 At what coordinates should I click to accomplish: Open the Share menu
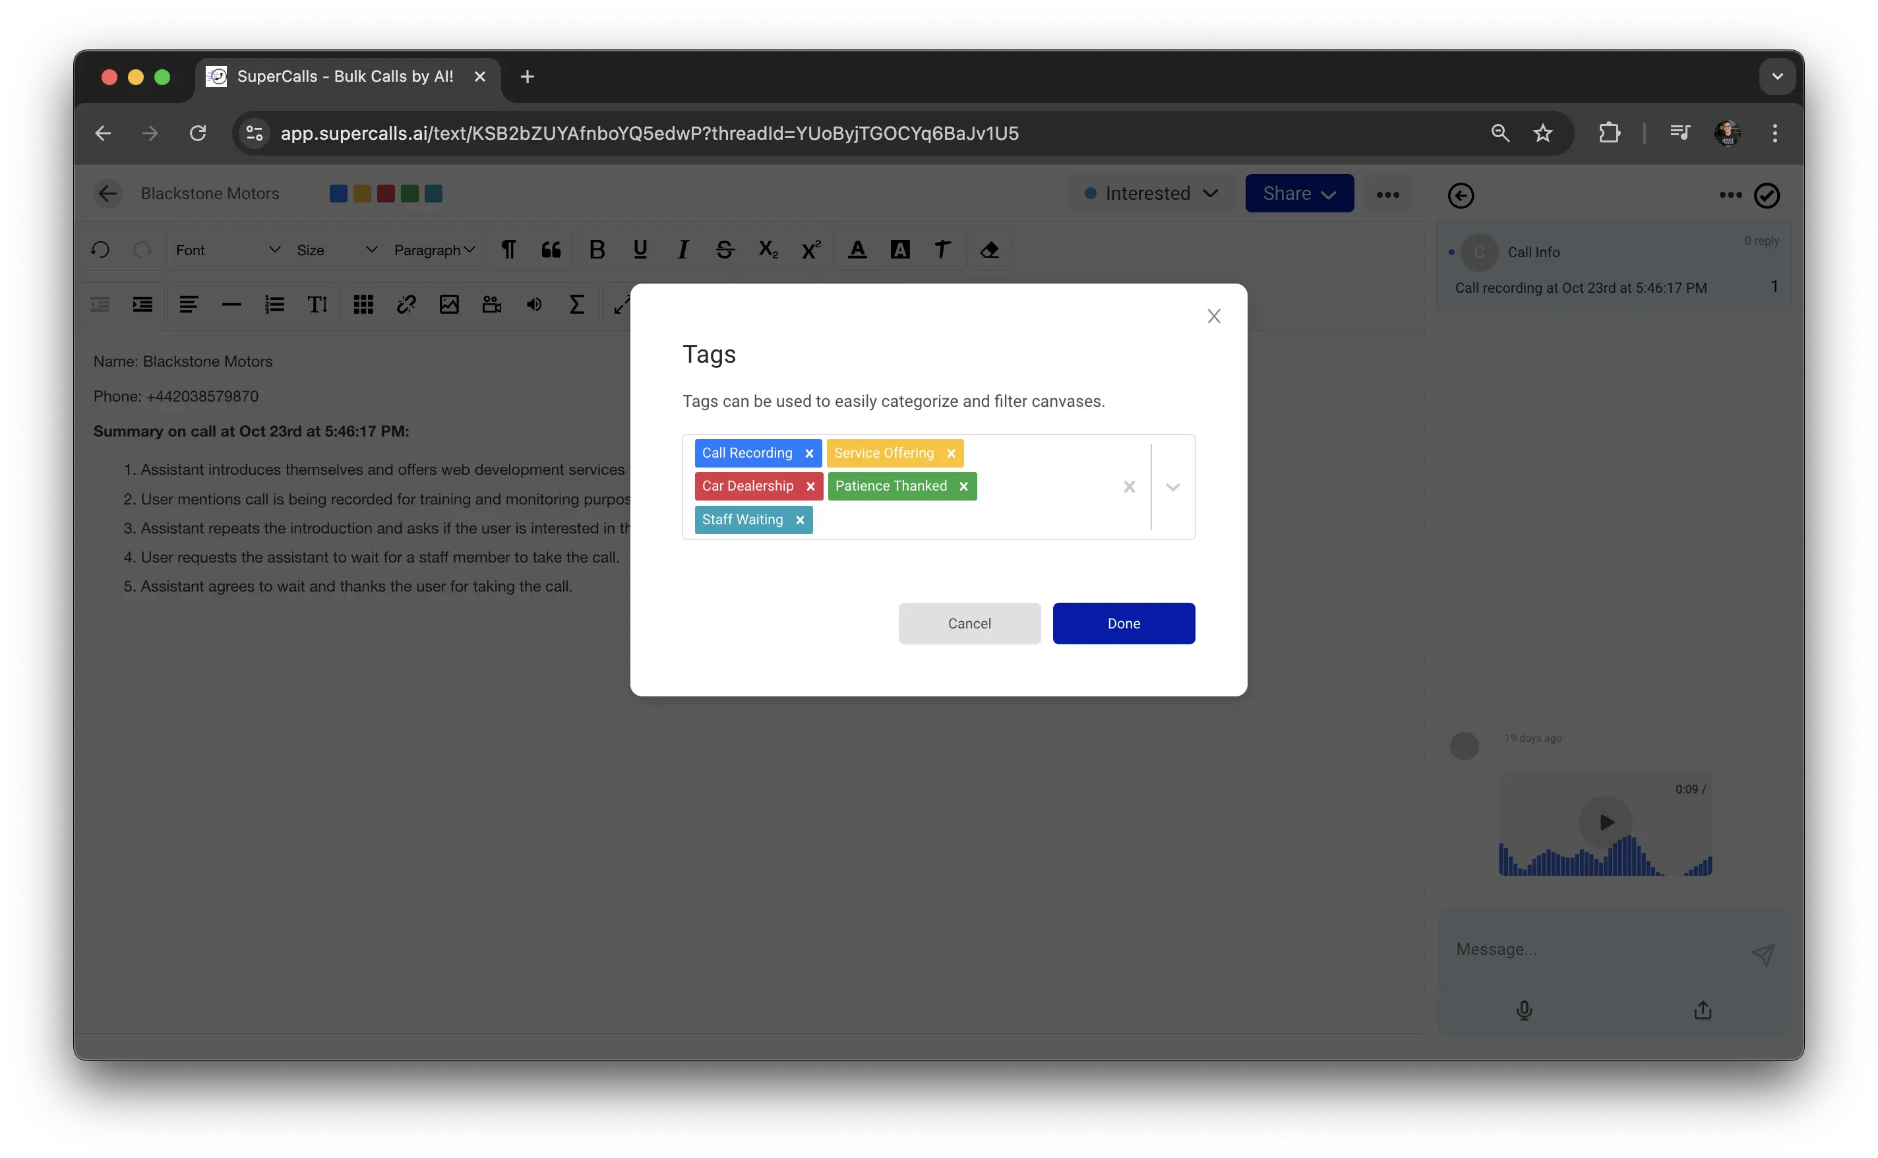coord(1298,194)
